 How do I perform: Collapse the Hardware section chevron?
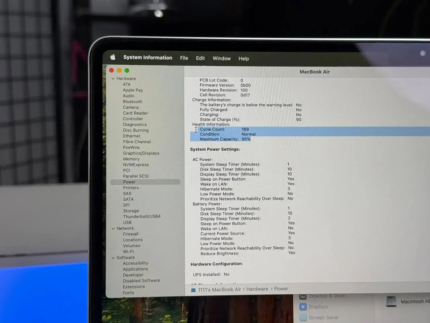[113, 79]
